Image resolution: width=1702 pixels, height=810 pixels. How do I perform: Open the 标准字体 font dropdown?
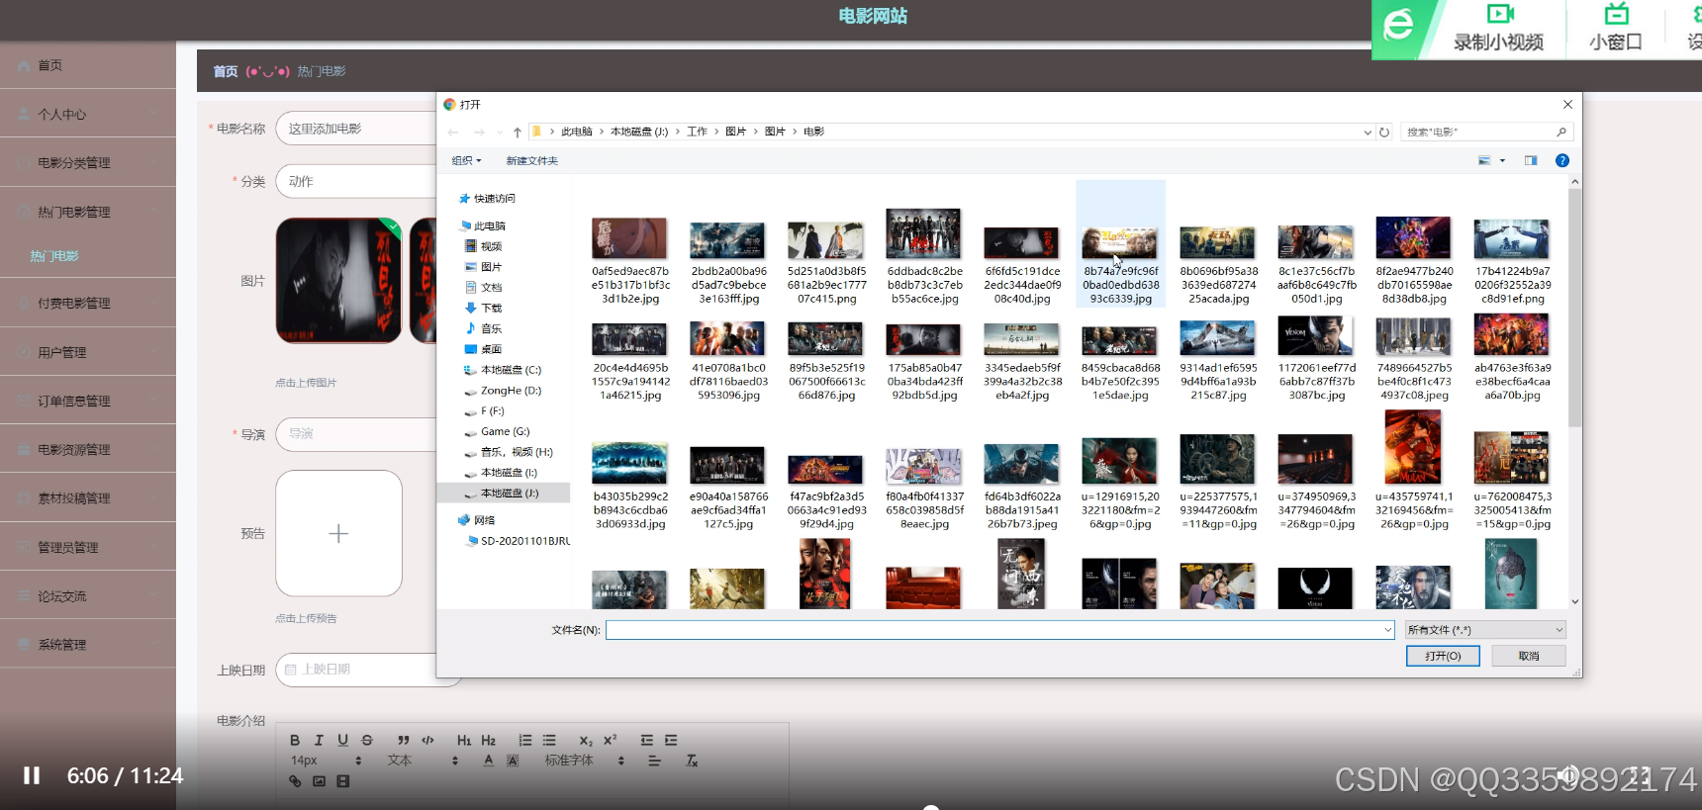tap(585, 761)
